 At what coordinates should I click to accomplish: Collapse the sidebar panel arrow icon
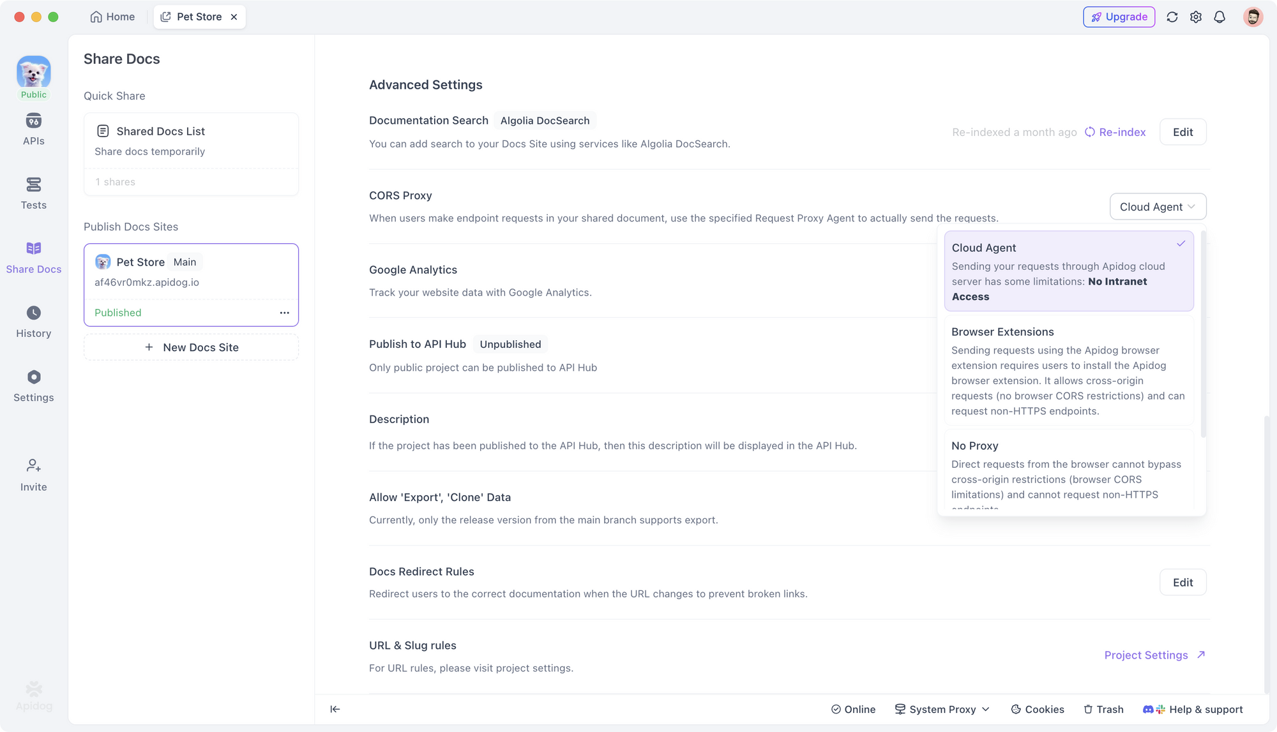click(x=335, y=709)
